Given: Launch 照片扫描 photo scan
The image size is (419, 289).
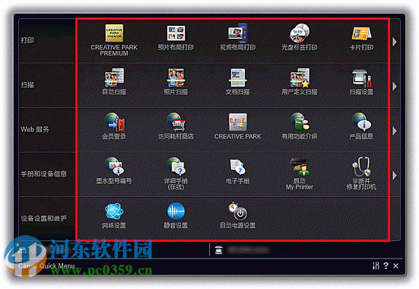Looking at the screenshot, I should click(176, 78).
